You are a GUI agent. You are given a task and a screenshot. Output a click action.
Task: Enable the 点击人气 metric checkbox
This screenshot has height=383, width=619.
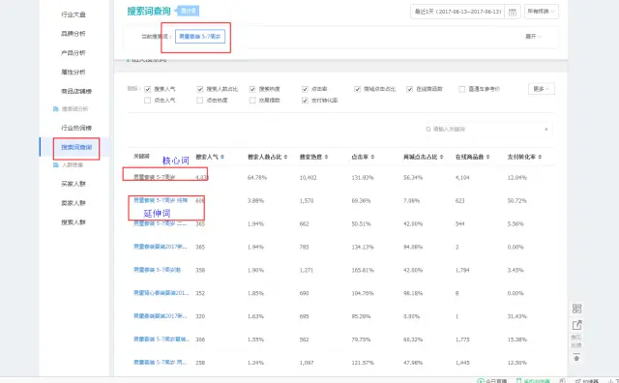[148, 101]
